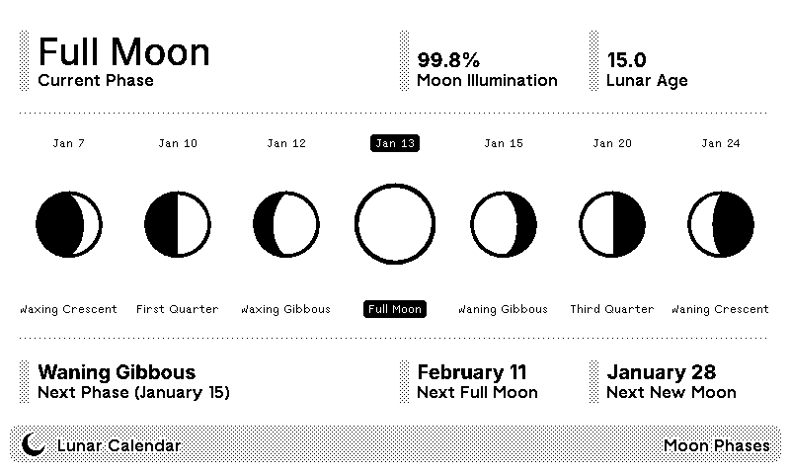Click the Waning Gibbous moon icon

(x=504, y=224)
